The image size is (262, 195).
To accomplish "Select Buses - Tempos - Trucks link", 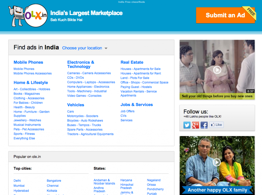I will pyautogui.click(x=84, y=125).
